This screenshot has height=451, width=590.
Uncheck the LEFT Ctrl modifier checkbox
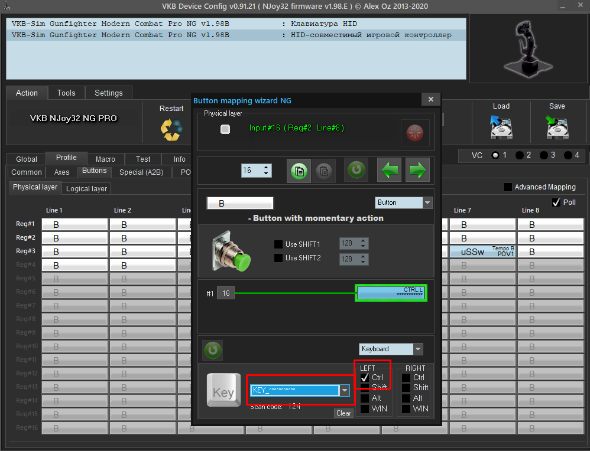pos(365,377)
